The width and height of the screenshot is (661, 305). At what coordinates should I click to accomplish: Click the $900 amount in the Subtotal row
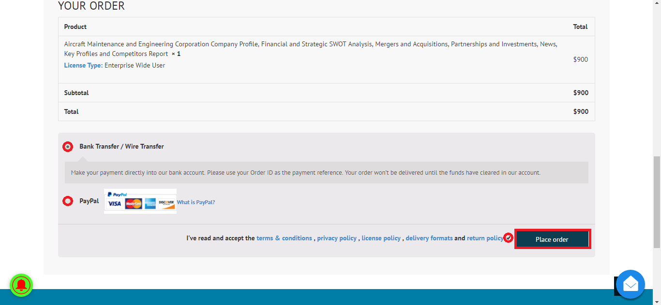tap(581, 93)
